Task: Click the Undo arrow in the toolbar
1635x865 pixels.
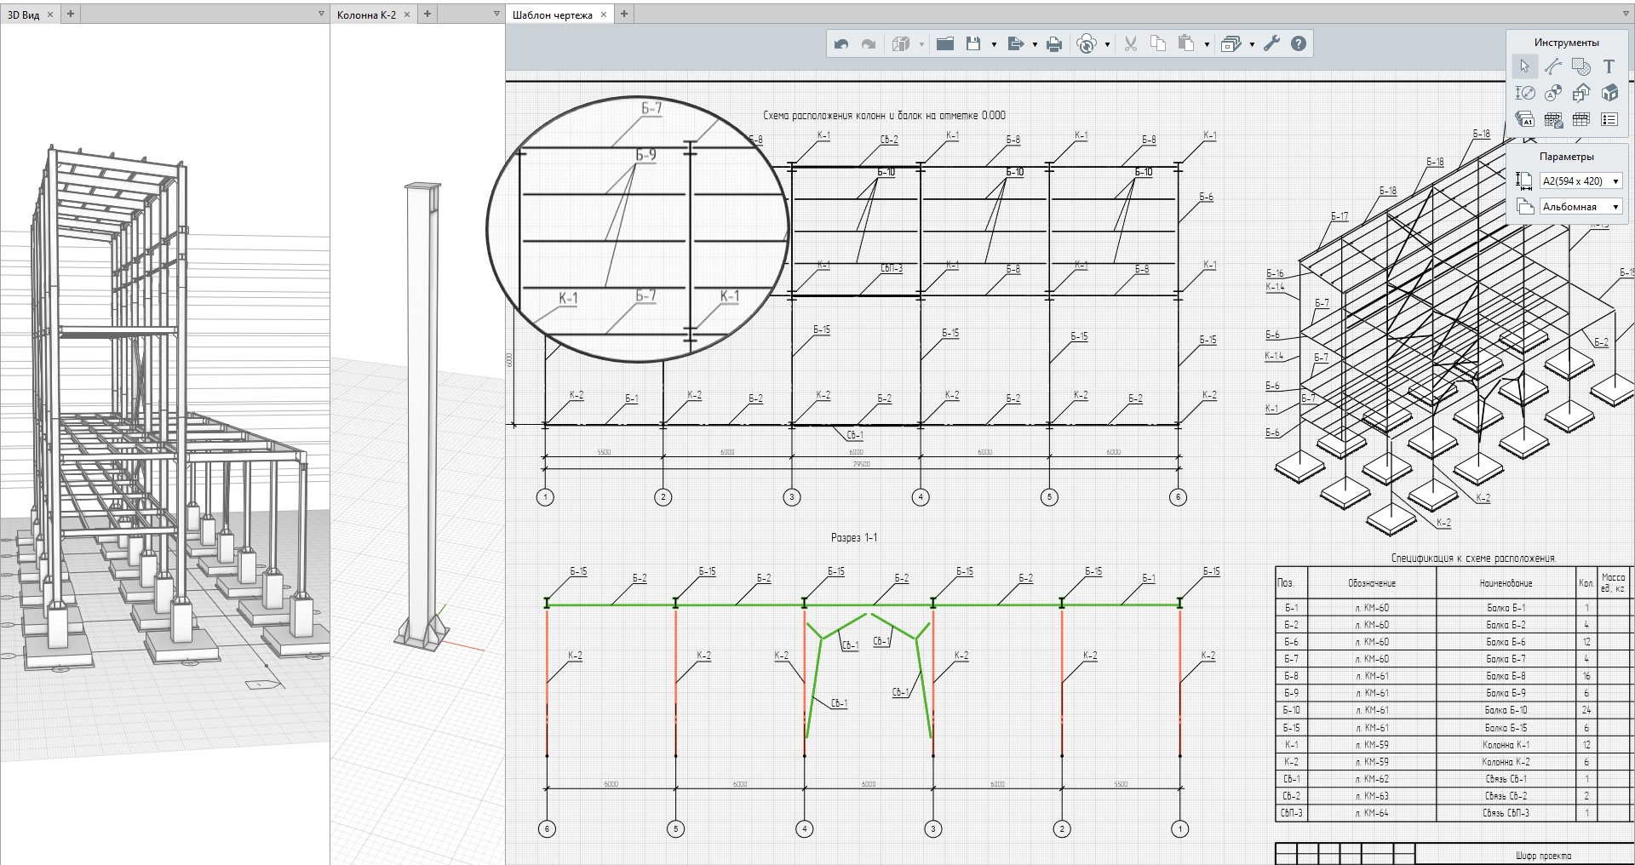Action: coord(841,44)
